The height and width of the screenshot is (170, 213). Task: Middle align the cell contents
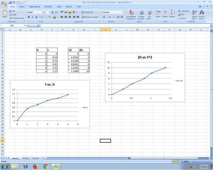coord(66,13)
